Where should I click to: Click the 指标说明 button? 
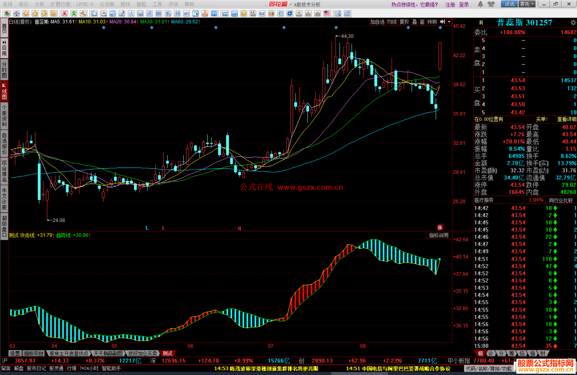click(x=439, y=235)
